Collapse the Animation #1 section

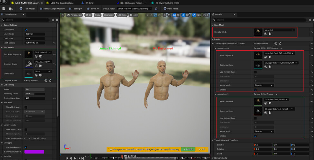click(216, 94)
